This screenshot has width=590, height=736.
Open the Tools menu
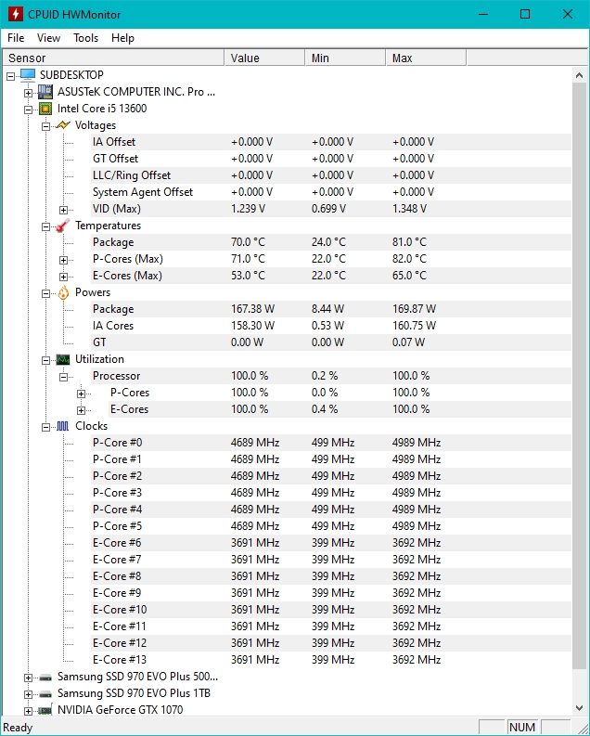86,38
